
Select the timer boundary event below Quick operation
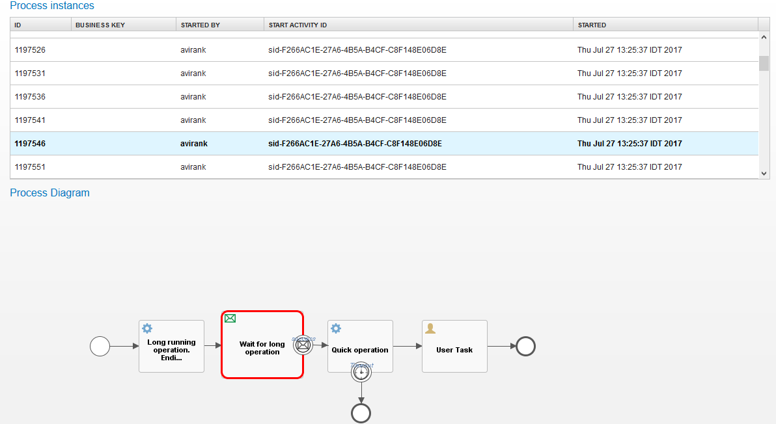click(361, 372)
